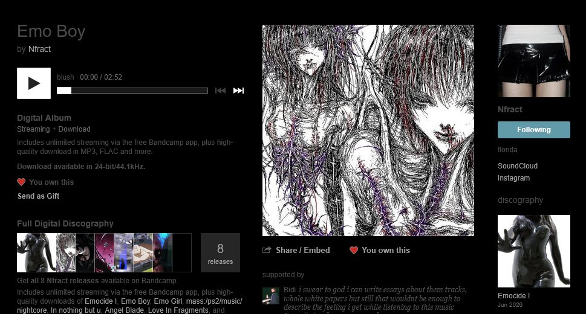
Task: Open Emo Boy link in discography text
Action: click(135, 301)
